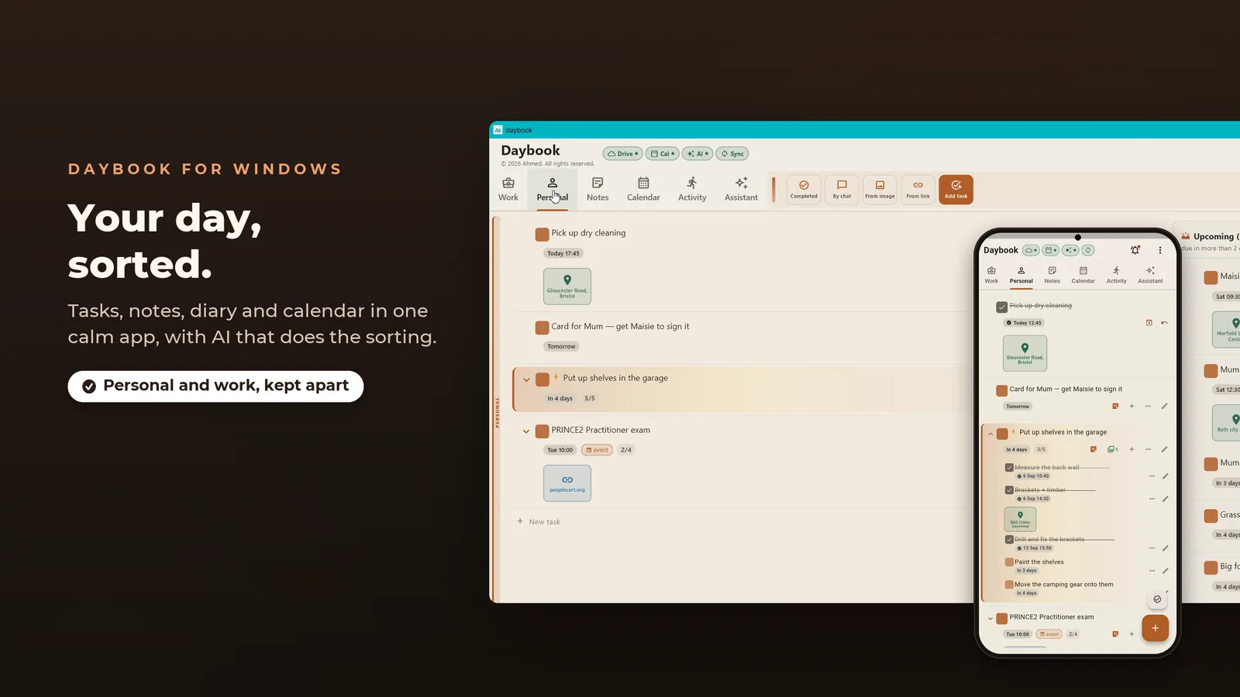The width and height of the screenshot is (1240, 697).
Task: Open B&Q Cribbs Causeway location card
Action: pos(1020,519)
